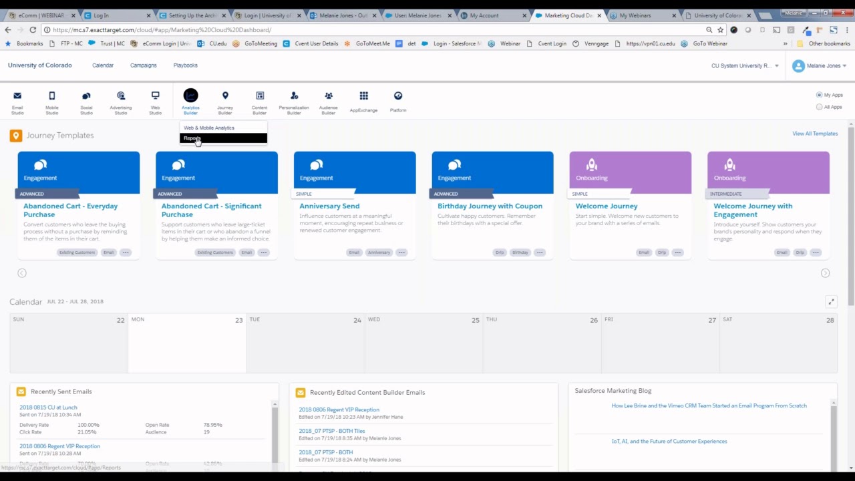855x481 pixels.
Task: Click the Journey Templates location pin icon
Action: pos(15,136)
